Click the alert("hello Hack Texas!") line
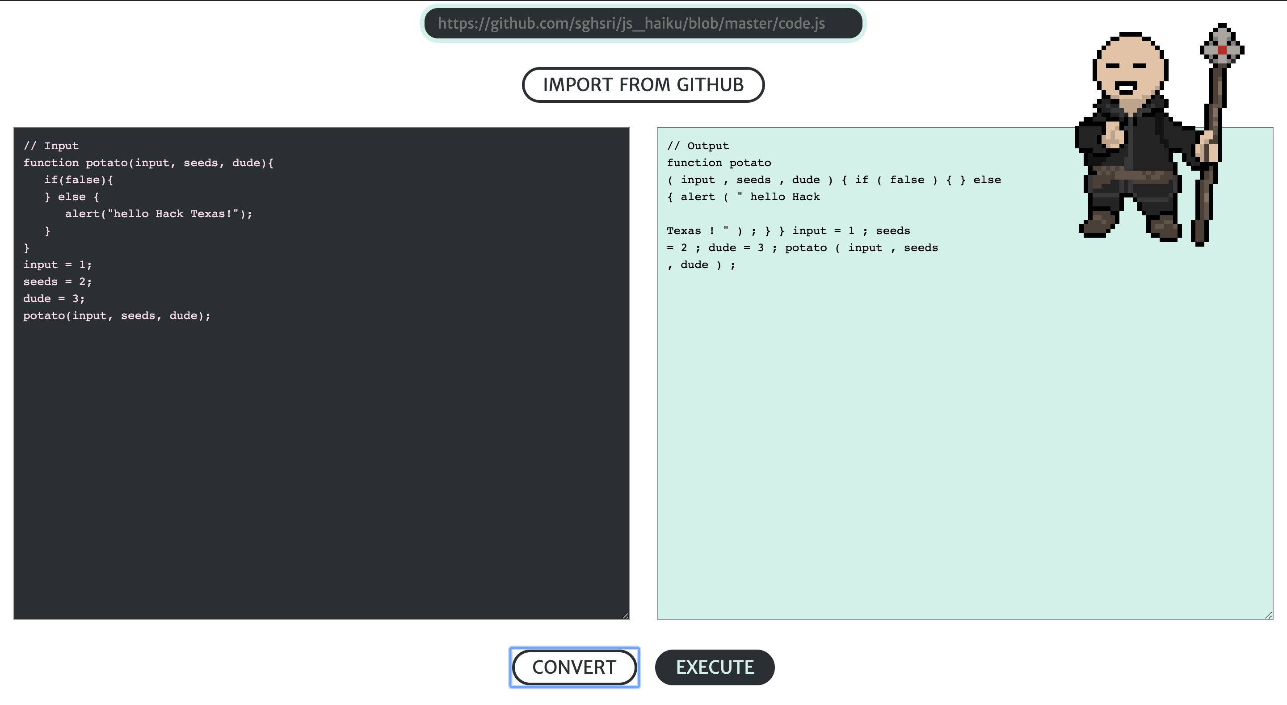 pyautogui.click(x=158, y=214)
